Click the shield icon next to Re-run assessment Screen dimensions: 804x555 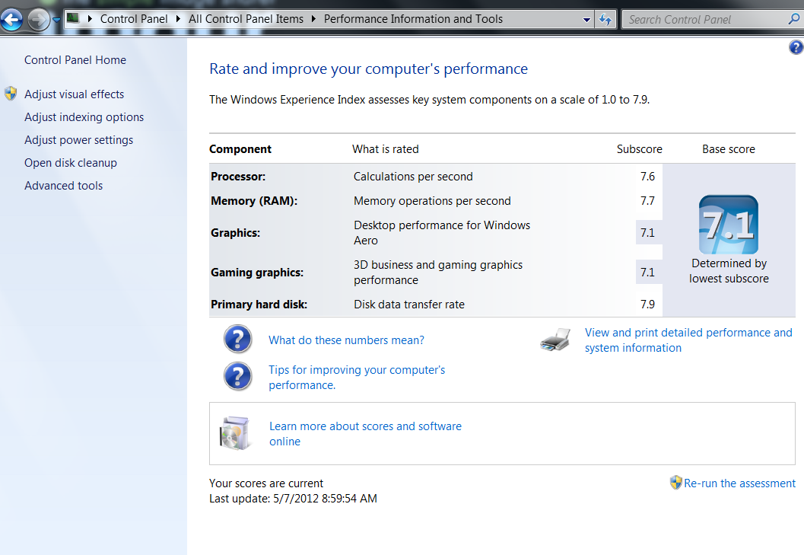tap(675, 483)
